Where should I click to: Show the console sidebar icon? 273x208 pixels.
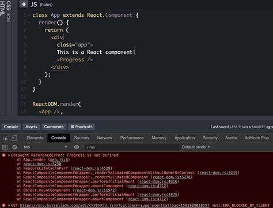(x=5, y=147)
